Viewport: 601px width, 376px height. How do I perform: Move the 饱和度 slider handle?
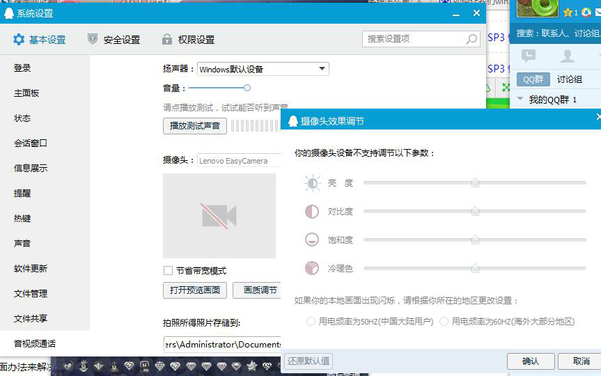[x=475, y=240]
